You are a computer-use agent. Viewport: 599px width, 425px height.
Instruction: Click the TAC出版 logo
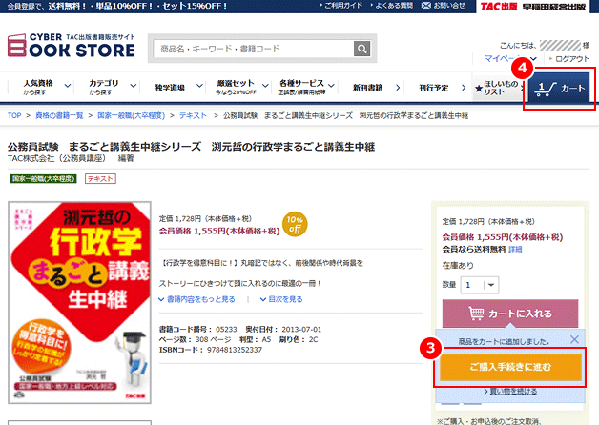pos(499,6)
